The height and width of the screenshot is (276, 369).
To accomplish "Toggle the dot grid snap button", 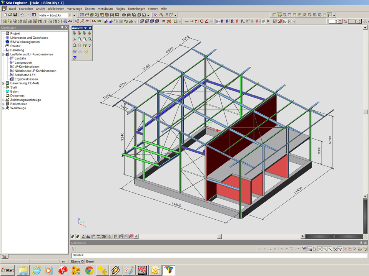I will point(310,249).
